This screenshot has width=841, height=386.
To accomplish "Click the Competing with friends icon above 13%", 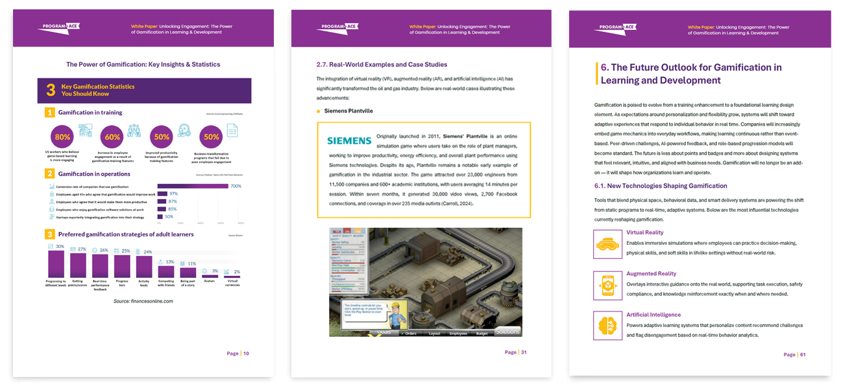I will click(162, 262).
